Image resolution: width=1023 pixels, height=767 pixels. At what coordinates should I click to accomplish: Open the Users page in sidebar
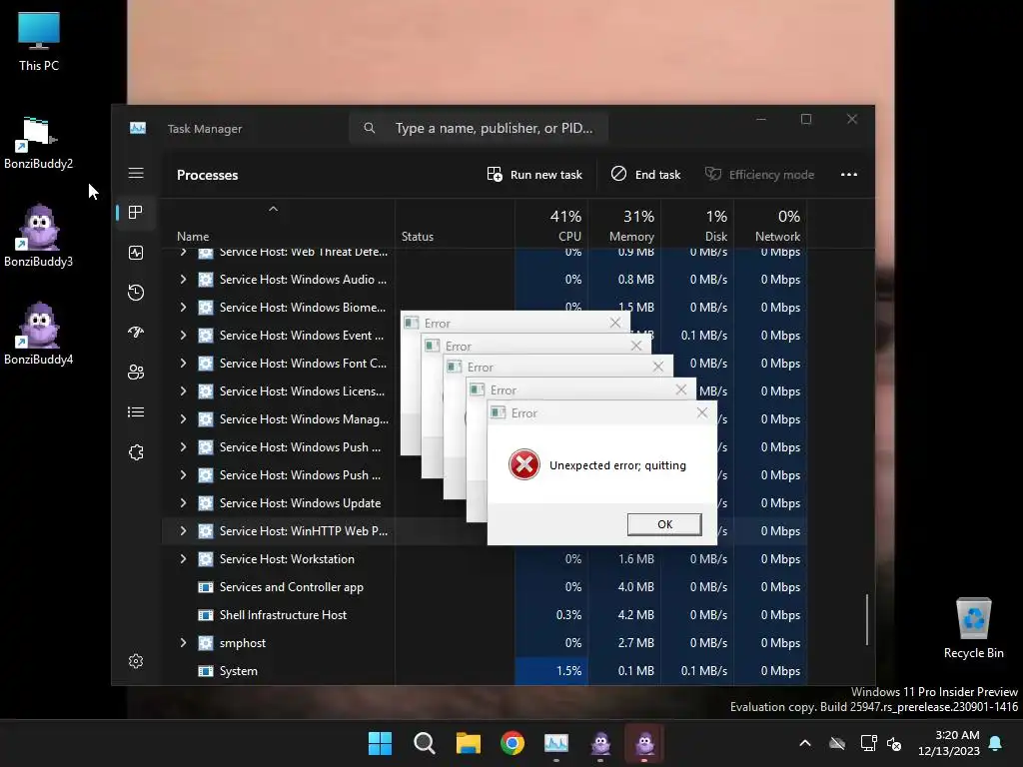tap(136, 373)
